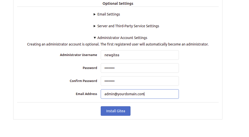Viewport: 249px width, 137px height.
Task: Expand Server and Third-Party Service Settings
Action: click(126, 26)
